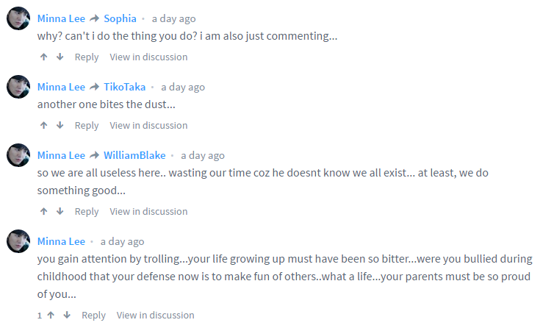
Task: Upvote the 'another one bites the dust' comment
Action: coord(44,126)
